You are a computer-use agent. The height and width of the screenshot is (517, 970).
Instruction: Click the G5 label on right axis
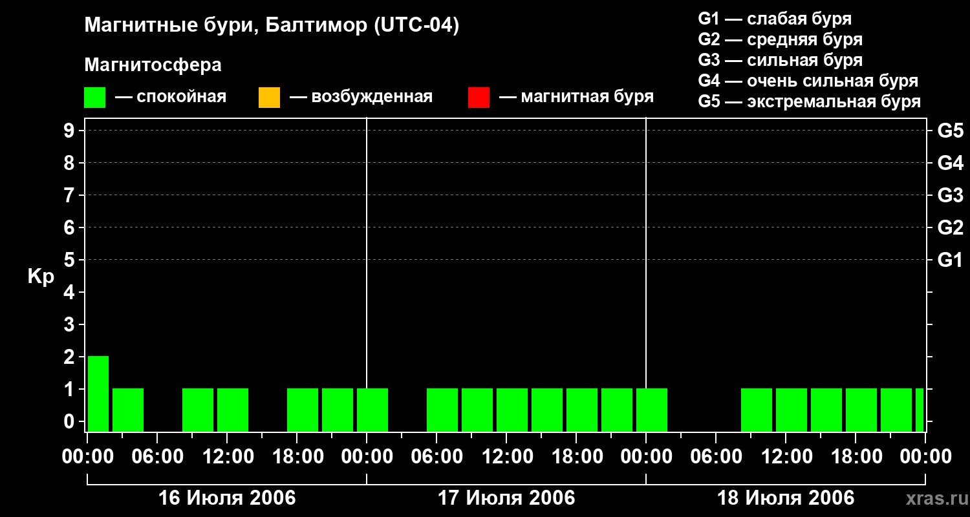click(950, 131)
